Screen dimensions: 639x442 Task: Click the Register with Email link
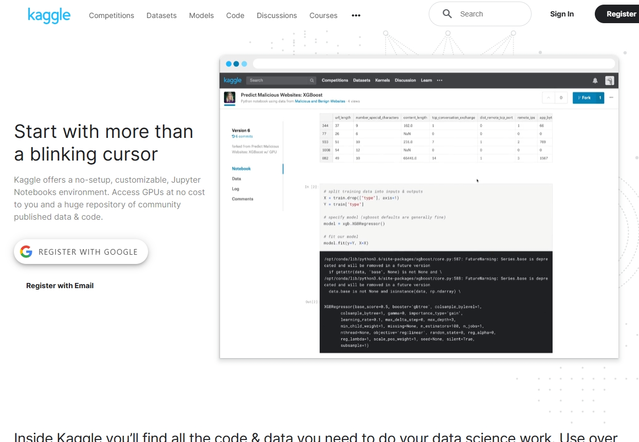(x=60, y=286)
